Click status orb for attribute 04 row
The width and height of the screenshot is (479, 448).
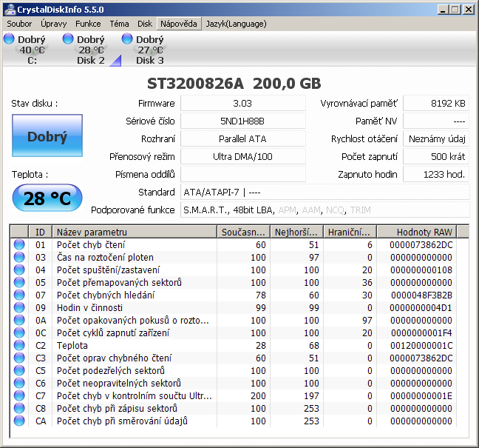(x=19, y=270)
